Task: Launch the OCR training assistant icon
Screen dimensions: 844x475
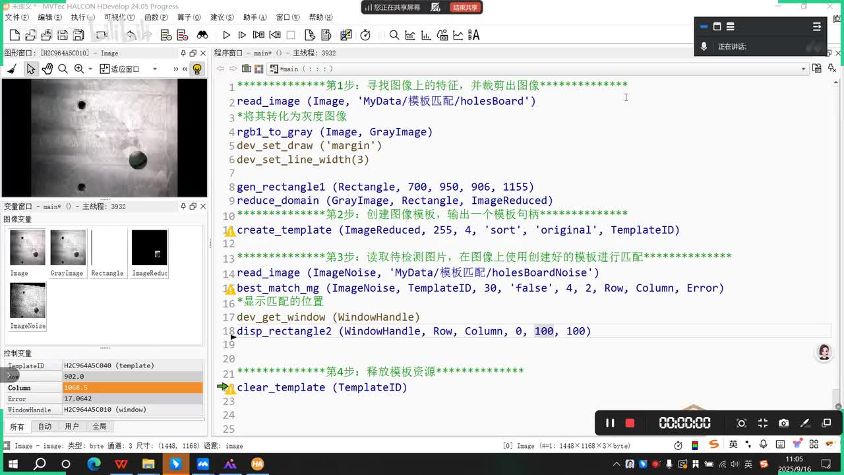Action: point(474,35)
